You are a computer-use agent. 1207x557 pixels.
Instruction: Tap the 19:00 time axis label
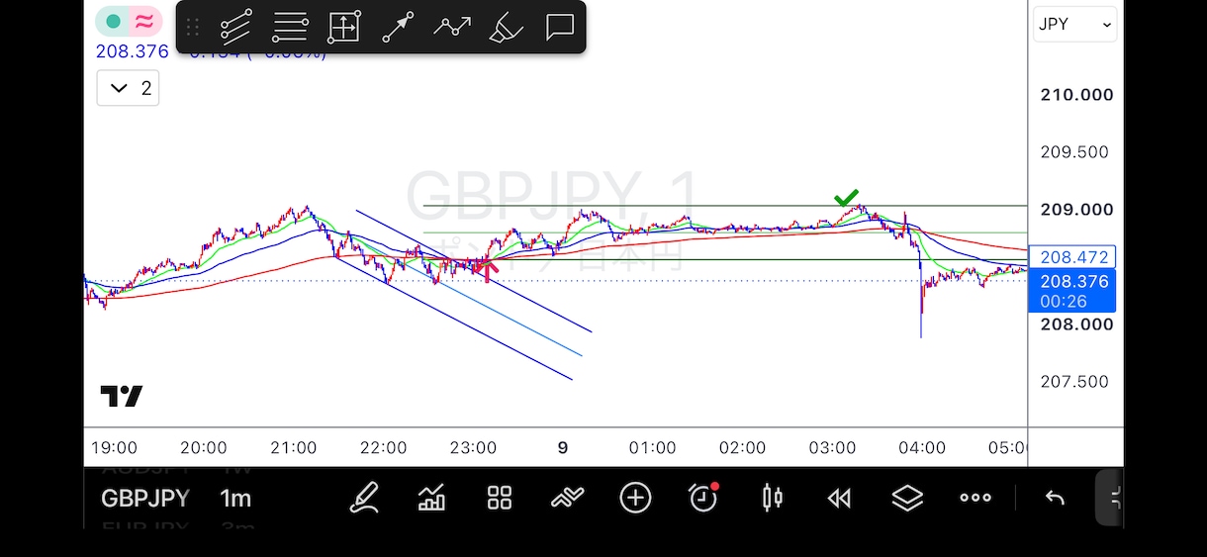pyautogui.click(x=114, y=447)
